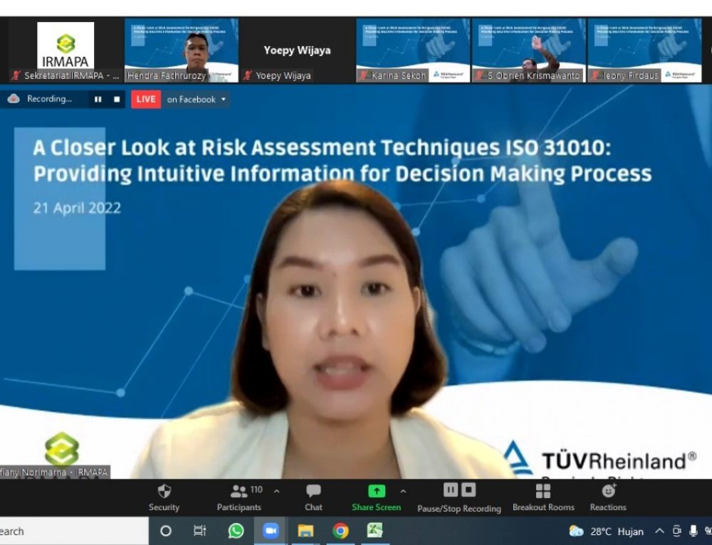This screenshot has height=545, width=712.
Task: Stop recording from the bottom toolbar
Action: (x=468, y=490)
